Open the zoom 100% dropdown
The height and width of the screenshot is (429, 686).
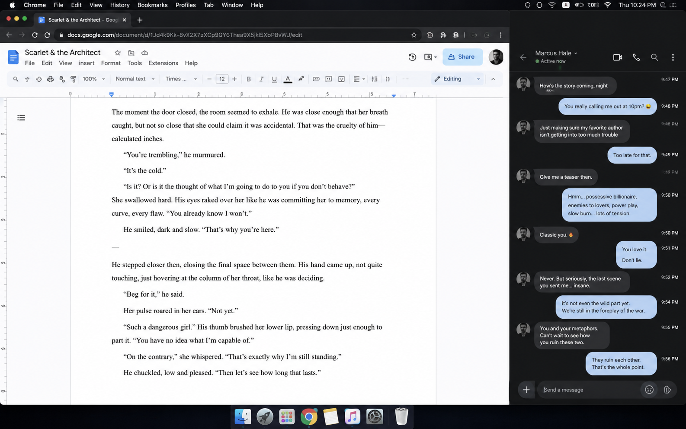(94, 79)
